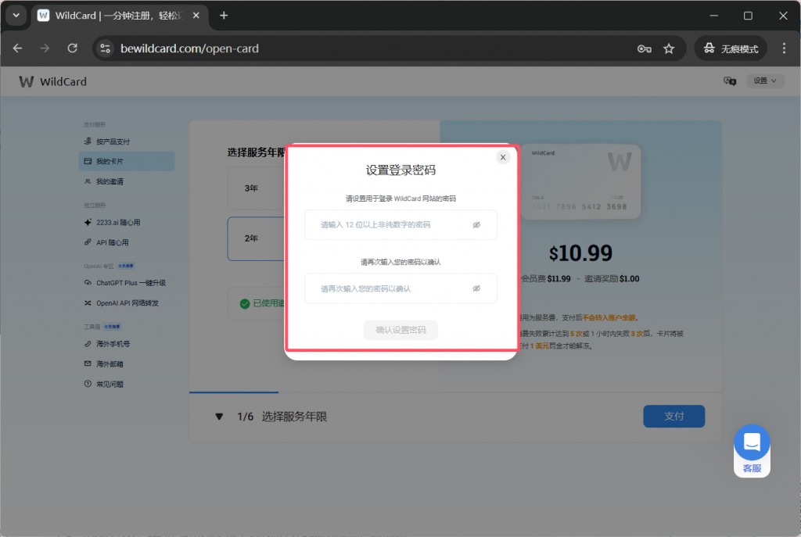Image resolution: width=801 pixels, height=537 pixels.
Task: Close the 设置登录密码 dialog
Action: point(503,157)
